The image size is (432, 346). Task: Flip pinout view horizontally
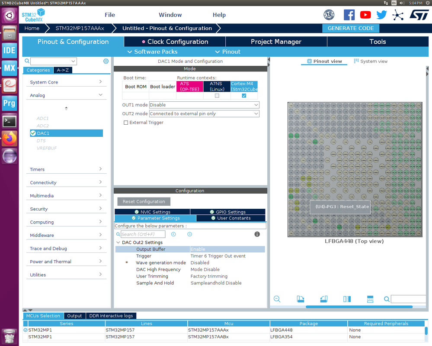tap(347, 299)
